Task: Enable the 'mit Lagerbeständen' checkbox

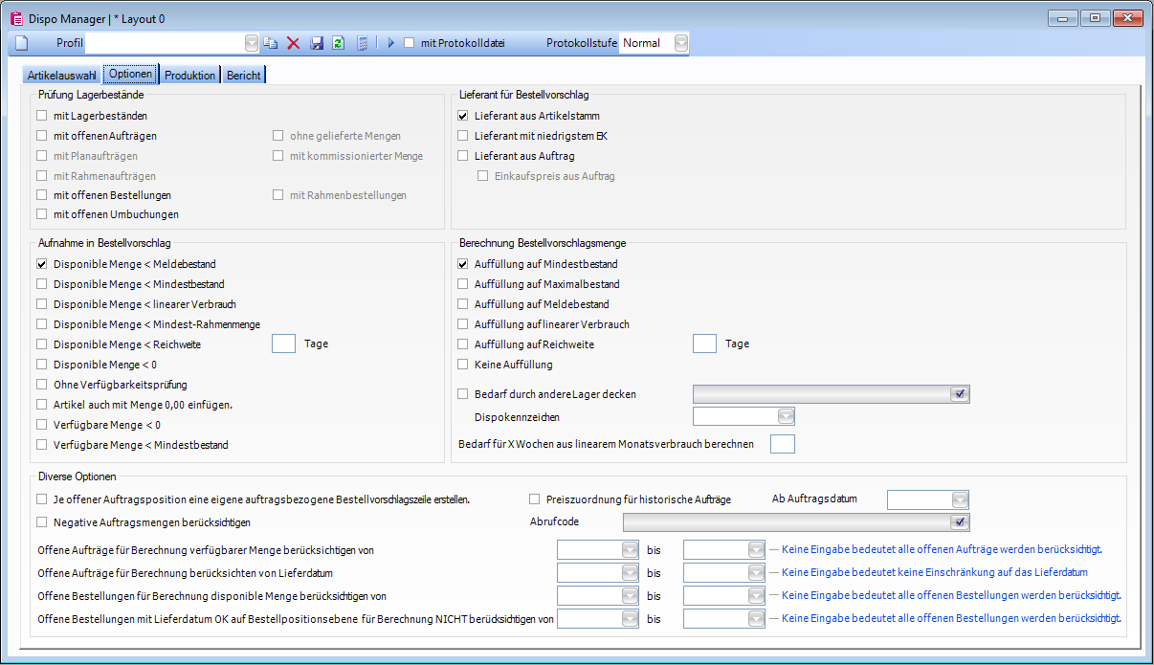Action: click(x=42, y=116)
